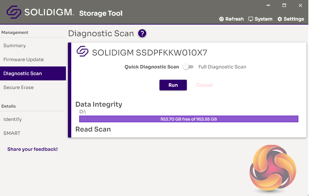Click the D:\ free space bar
Viewport: 309px width, 196px height.
pyautogui.click(x=188, y=119)
